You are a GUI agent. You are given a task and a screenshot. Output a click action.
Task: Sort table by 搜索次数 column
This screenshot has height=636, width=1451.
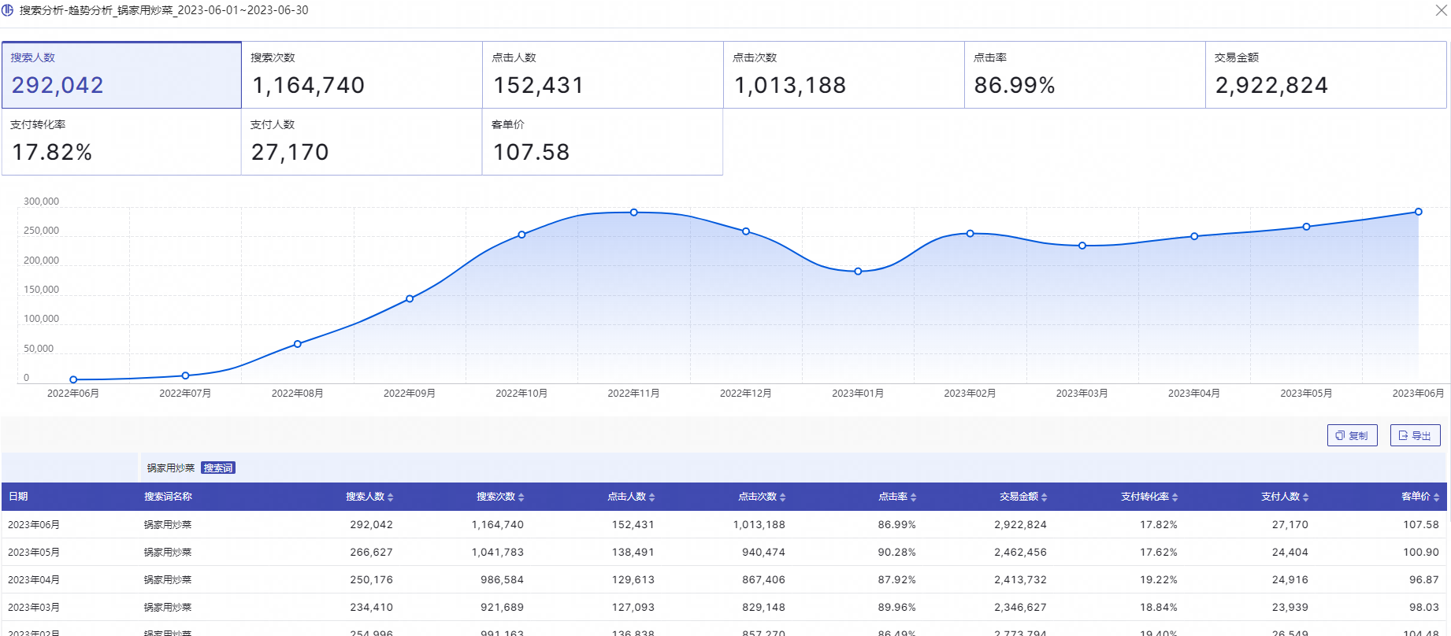tap(500, 497)
